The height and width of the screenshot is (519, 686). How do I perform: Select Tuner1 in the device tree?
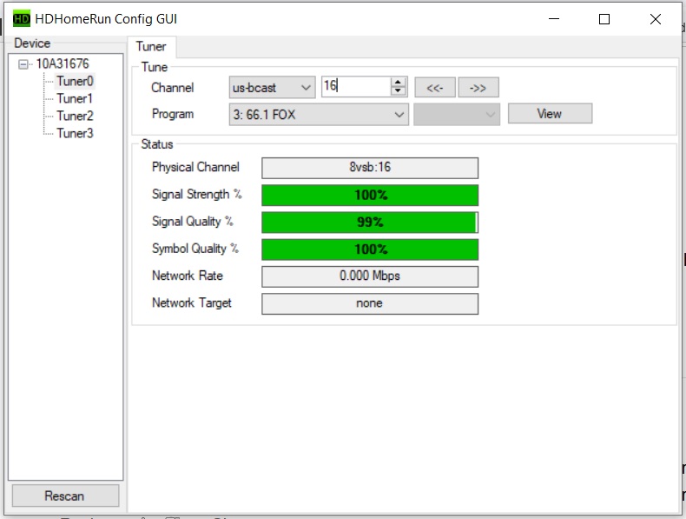[x=75, y=98]
